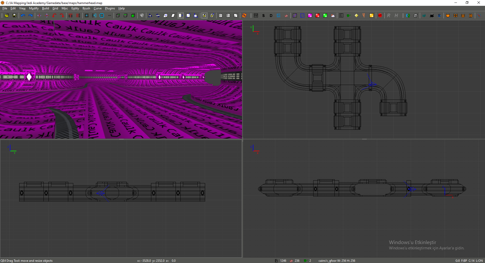Image resolution: width=485 pixels, height=263 pixels.
Task: Toggle the boxed 'W' filter button
Action: pyautogui.click(x=256, y=15)
